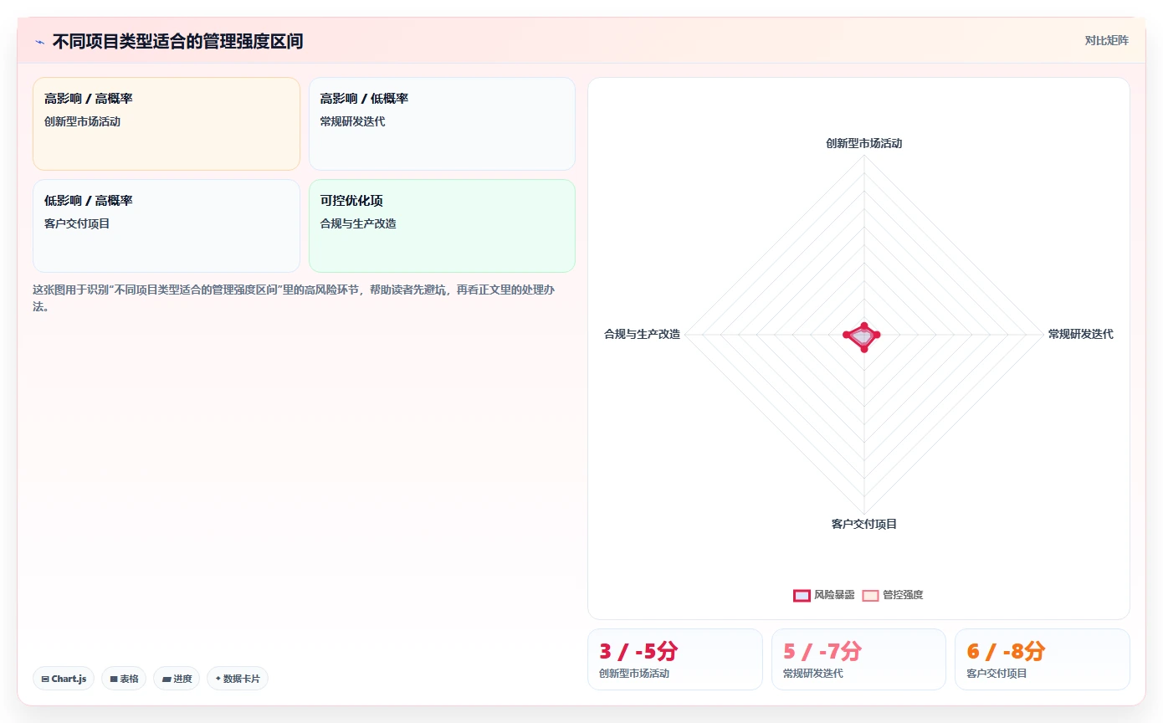
Task: Click the 6 / -8分 score card
Action: click(x=1043, y=659)
